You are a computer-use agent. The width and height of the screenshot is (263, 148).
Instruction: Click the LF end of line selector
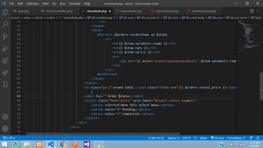point(195,138)
